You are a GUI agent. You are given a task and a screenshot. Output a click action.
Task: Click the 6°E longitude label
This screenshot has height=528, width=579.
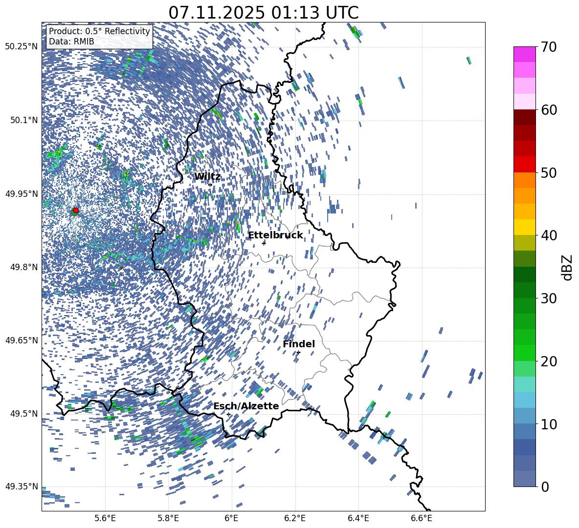tap(231, 519)
